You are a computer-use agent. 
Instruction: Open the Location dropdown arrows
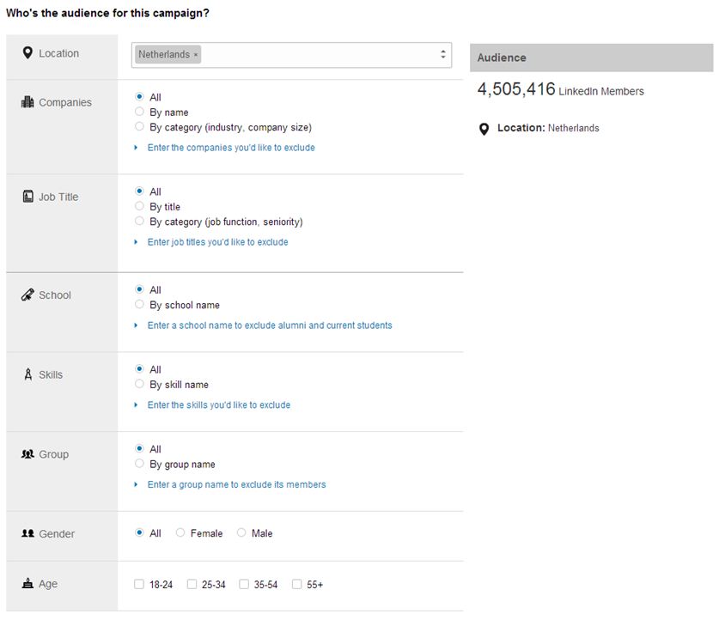click(443, 54)
